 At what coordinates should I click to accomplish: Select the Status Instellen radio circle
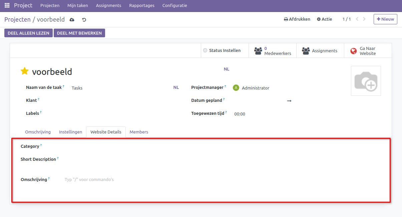[205, 51]
